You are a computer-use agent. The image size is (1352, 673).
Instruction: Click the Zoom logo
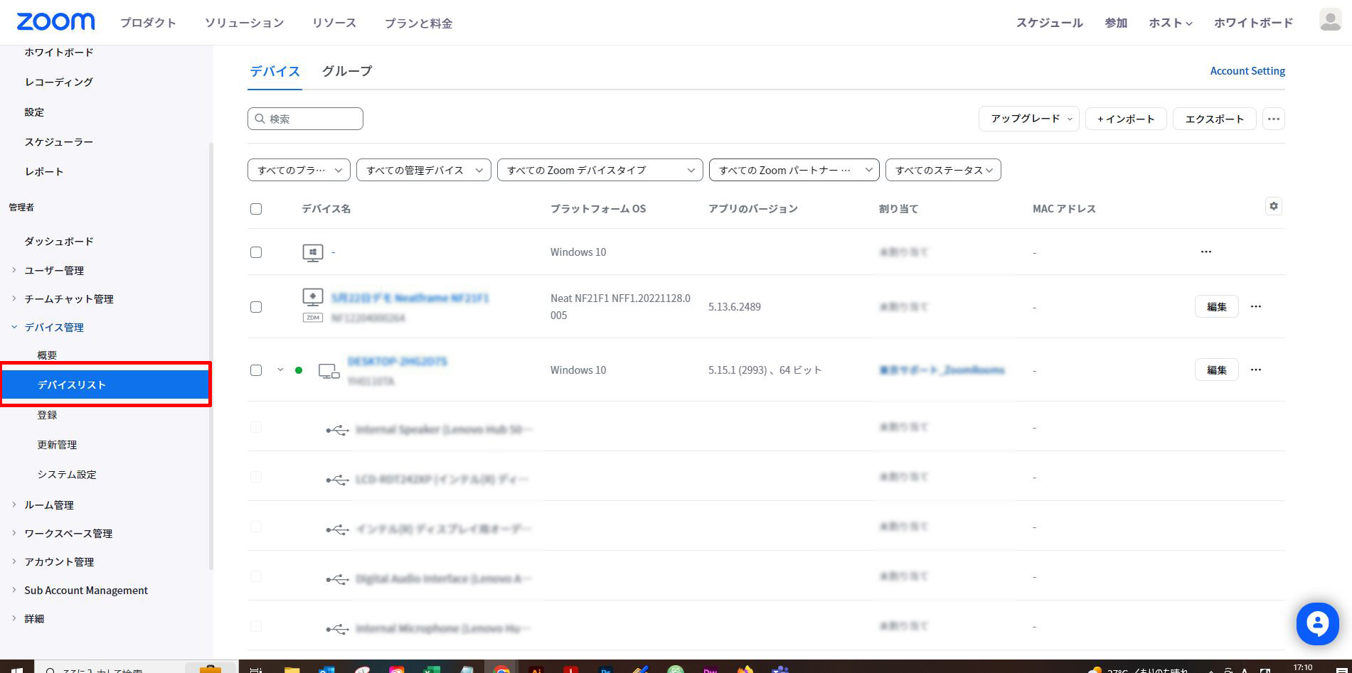pyautogui.click(x=55, y=22)
